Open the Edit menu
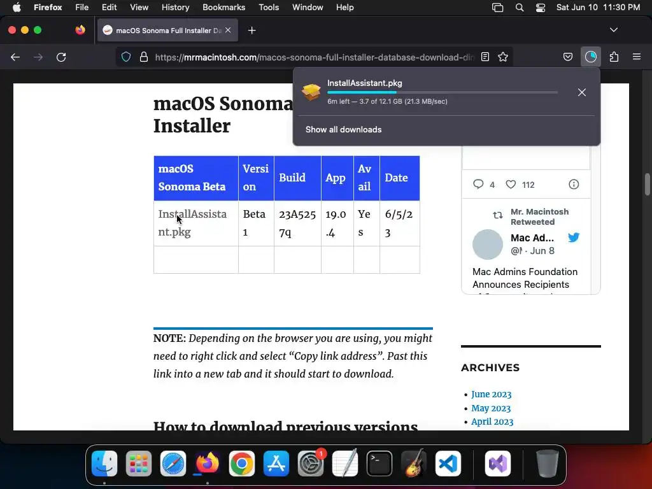Image resolution: width=652 pixels, height=489 pixels. (109, 8)
